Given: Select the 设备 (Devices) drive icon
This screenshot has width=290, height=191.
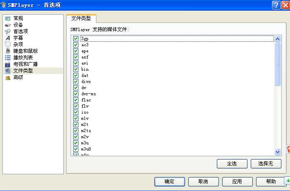Looking at the screenshot, I should [8, 25].
